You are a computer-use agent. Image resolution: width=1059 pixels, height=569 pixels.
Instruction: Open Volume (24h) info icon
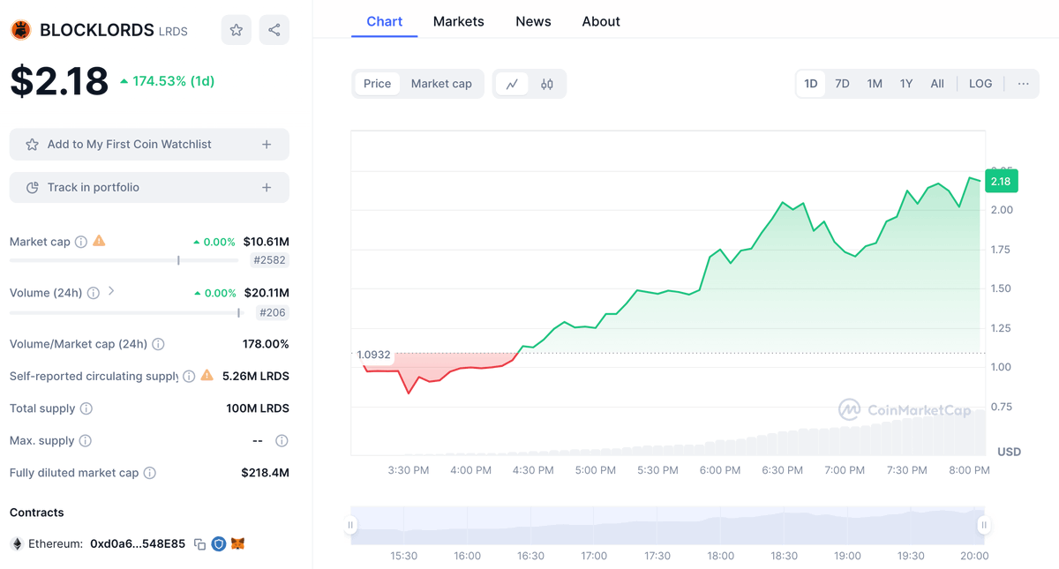94,293
